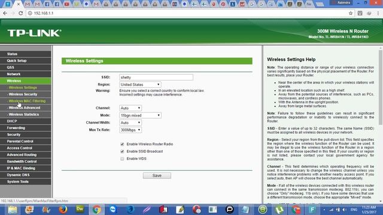This screenshot has width=383, height=215.
Task: Open the Max Tx Rate dropdown
Action: coord(130,130)
